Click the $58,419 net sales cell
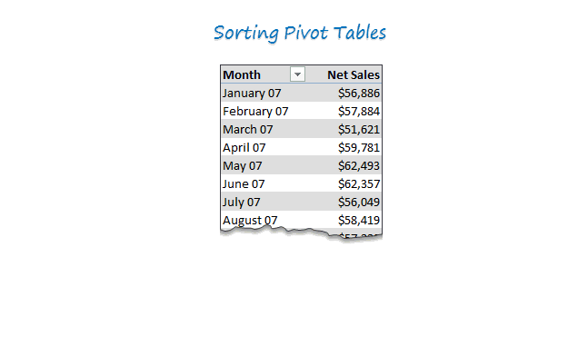Viewport: 578px width, 356px height. click(x=359, y=220)
